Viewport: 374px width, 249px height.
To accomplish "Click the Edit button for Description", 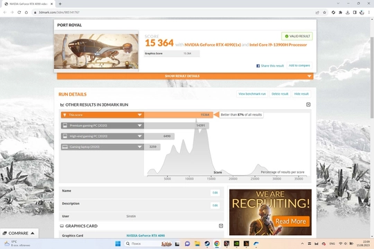I will [215, 205].
